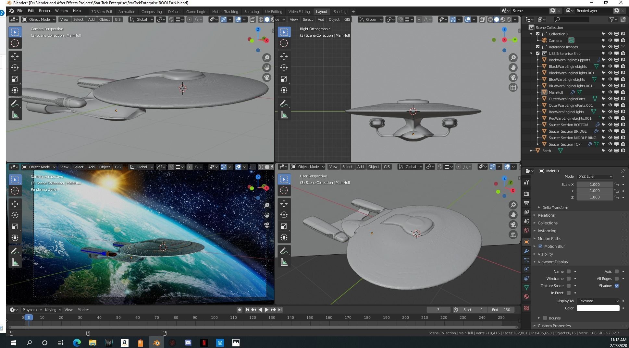Open the Render menu
The height and width of the screenshot is (348, 629).
[x=44, y=11]
